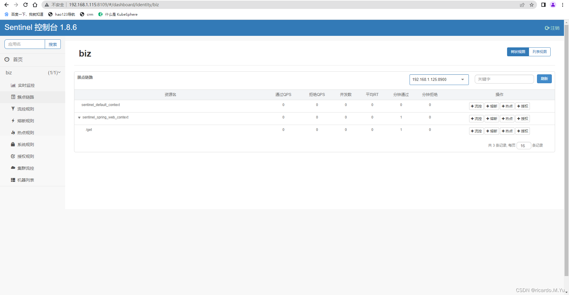Open the crm bookmark
This screenshot has width=569, height=295.
87,14
